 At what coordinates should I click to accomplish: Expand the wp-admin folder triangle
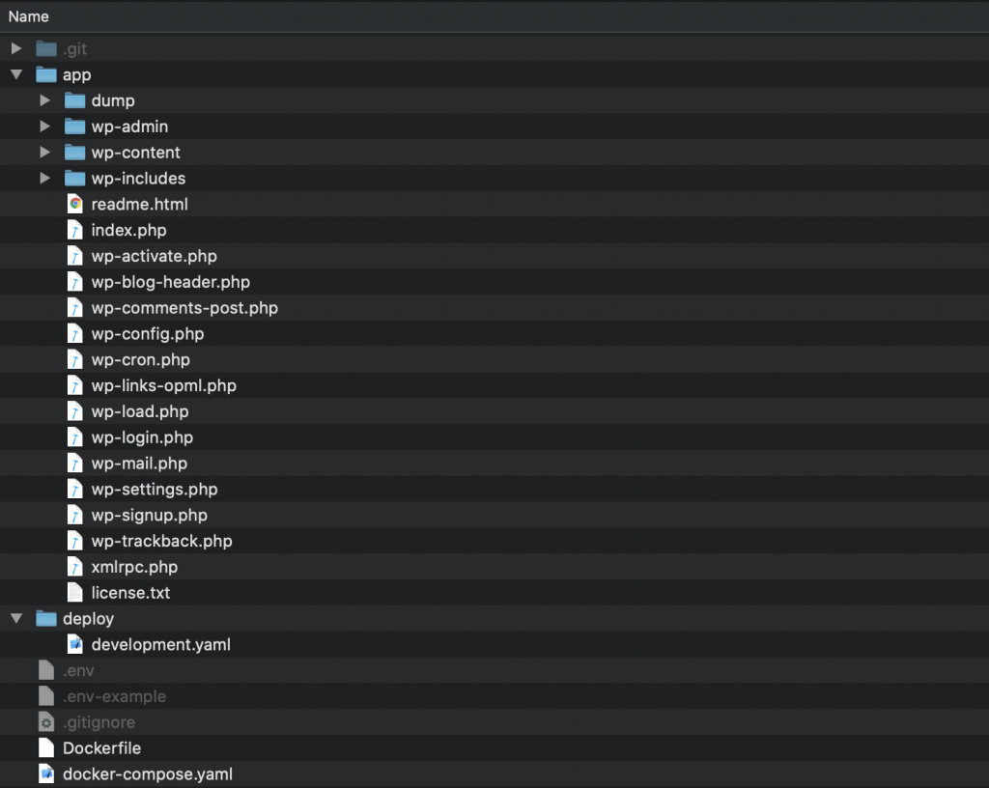point(44,127)
